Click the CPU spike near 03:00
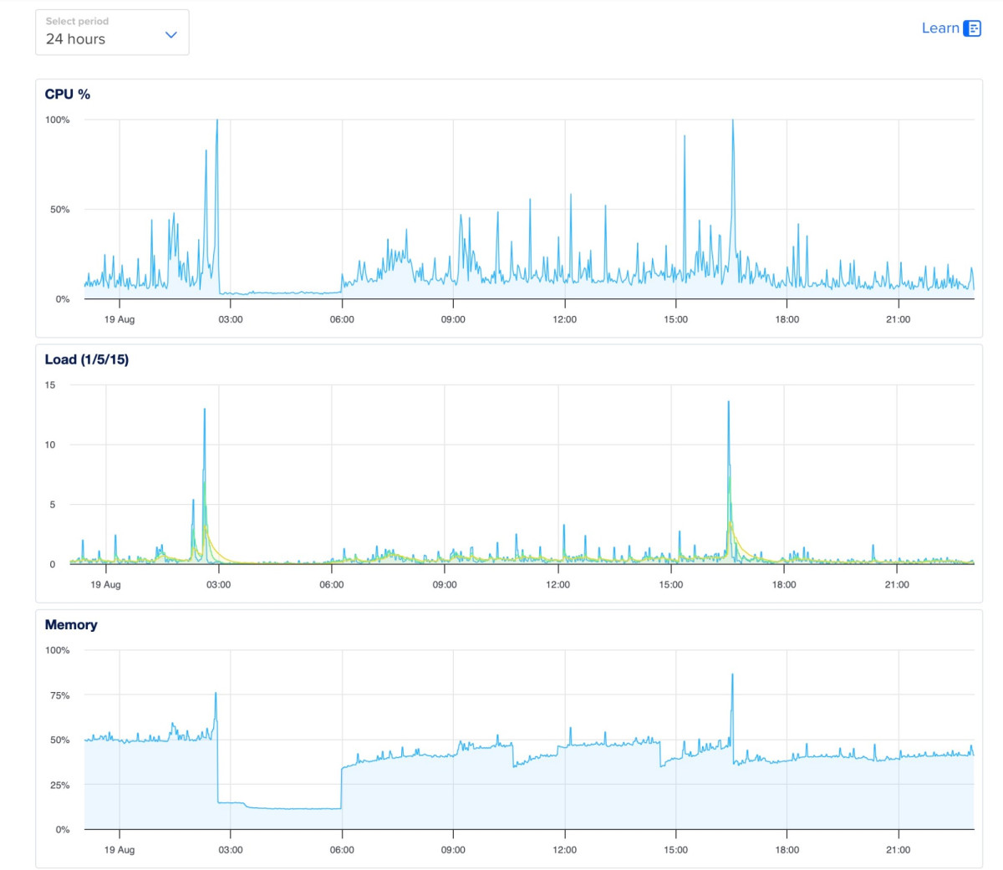 [x=218, y=120]
